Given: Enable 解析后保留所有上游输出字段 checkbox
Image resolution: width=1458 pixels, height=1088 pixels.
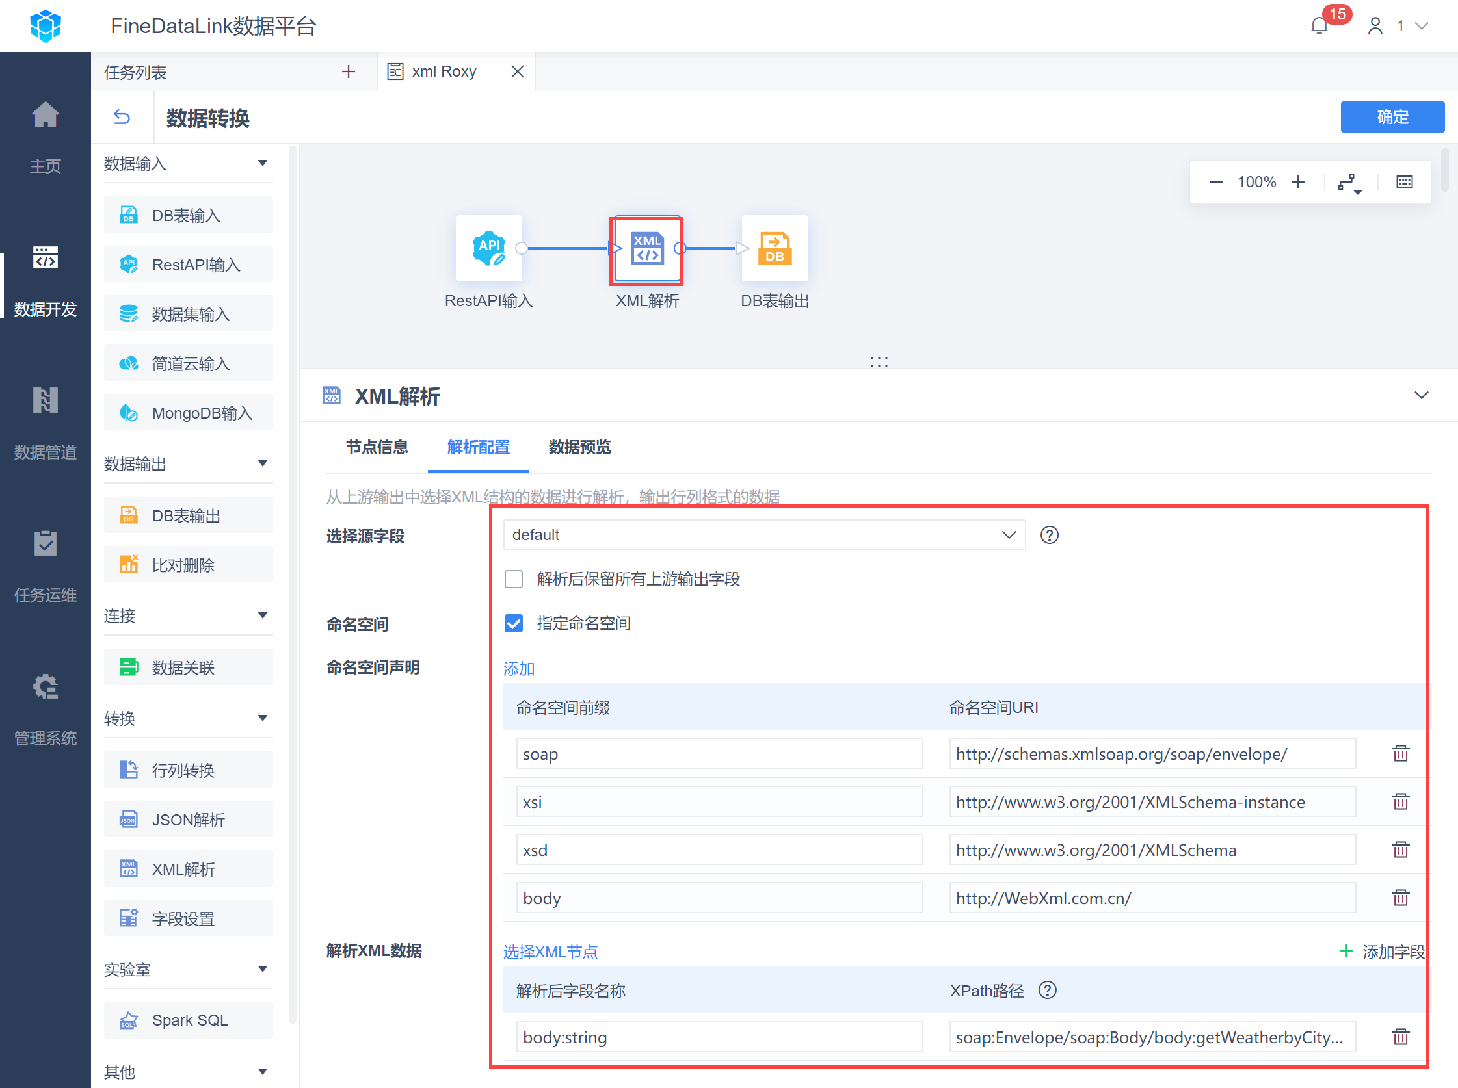Looking at the screenshot, I should tap(514, 579).
